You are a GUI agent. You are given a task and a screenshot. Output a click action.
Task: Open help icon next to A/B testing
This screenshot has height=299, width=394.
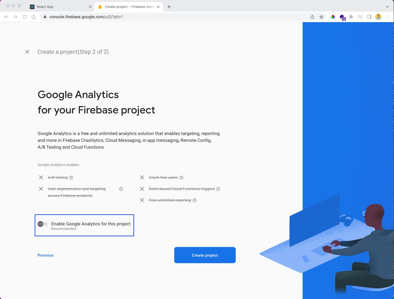[x=71, y=178]
